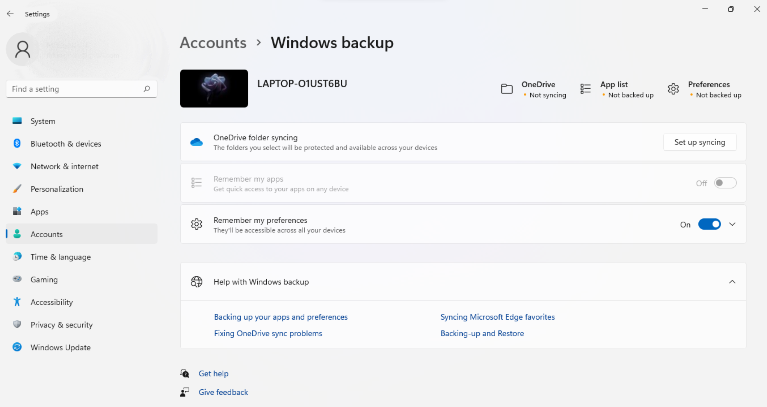
Task: Click the Apps icon in sidebar
Action: [x=17, y=211]
